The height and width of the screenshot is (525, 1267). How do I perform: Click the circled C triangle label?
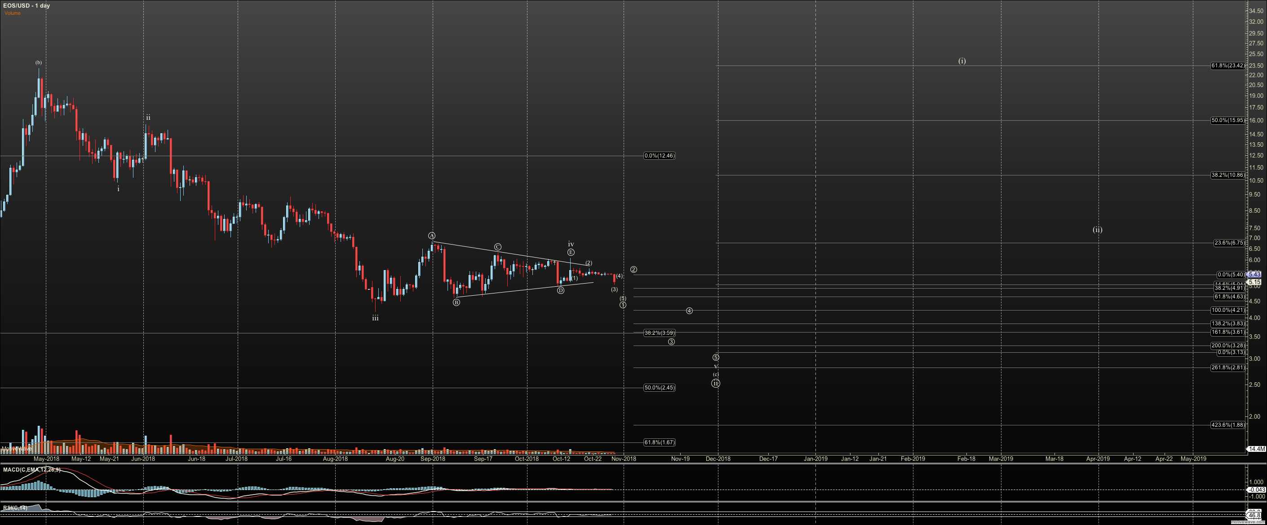tap(498, 247)
